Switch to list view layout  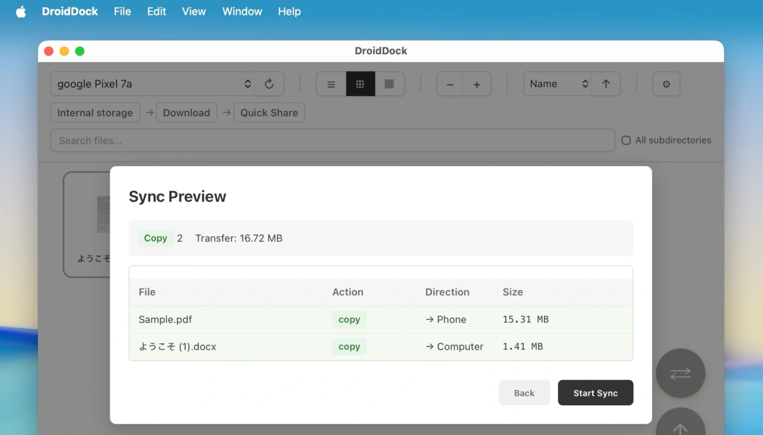coord(331,84)
